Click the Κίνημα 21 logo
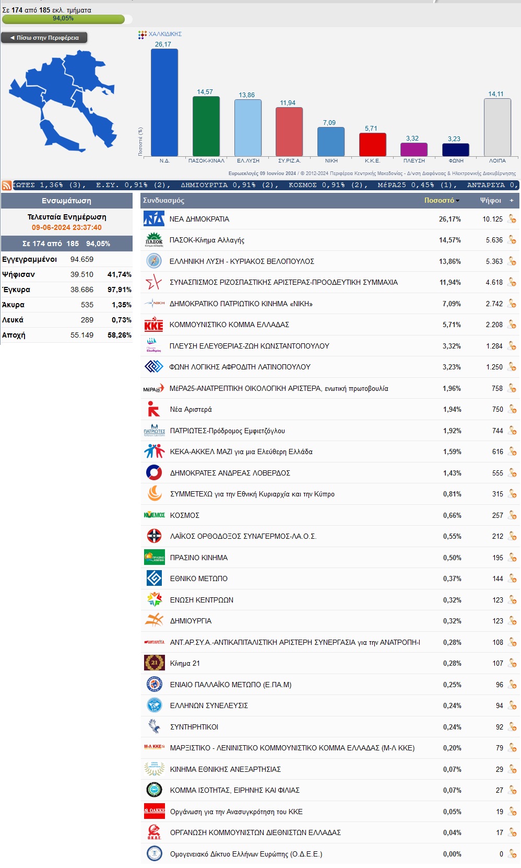The height and width of the screenshot is (868, 521). 155,663
